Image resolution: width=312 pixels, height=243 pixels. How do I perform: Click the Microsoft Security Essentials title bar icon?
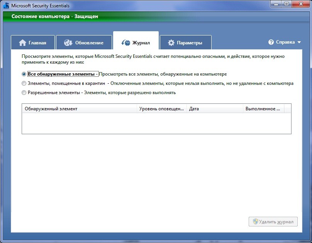(6, 5)
